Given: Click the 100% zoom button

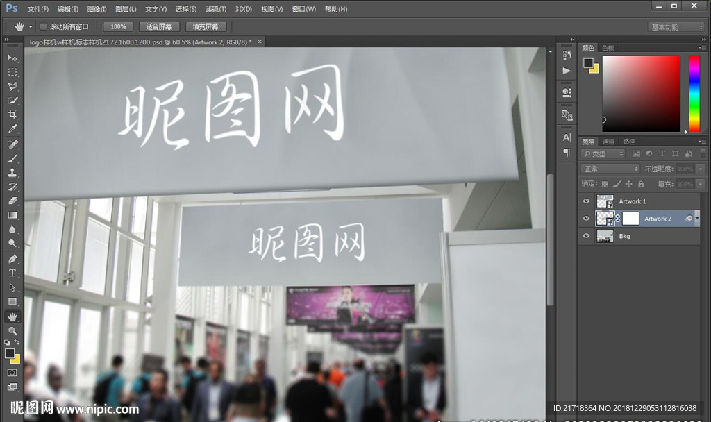Looking at the screenshot, I should [x=118, y=27].
